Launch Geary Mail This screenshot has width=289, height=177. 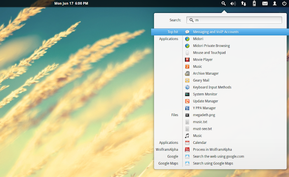coord(201,80)
